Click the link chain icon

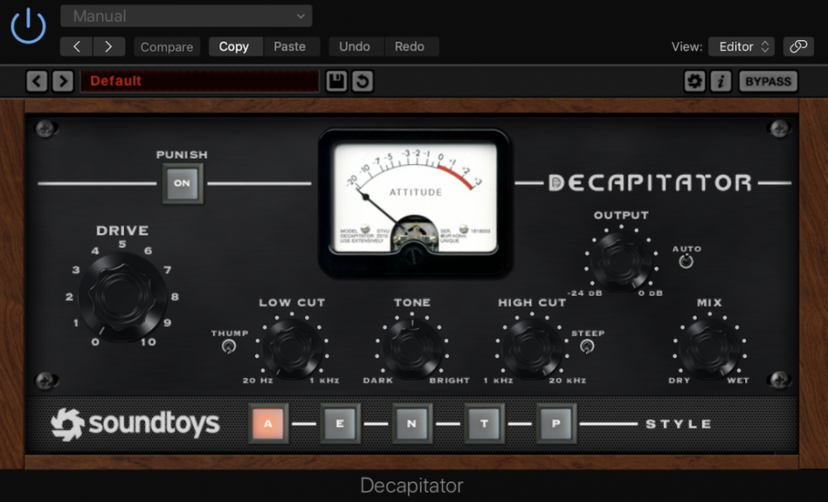[798, 46]
